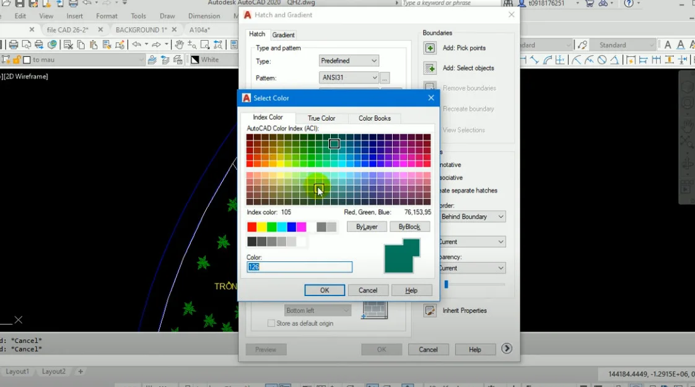
Task: Click the Angular dimension icon
Action: coord(614,59)
